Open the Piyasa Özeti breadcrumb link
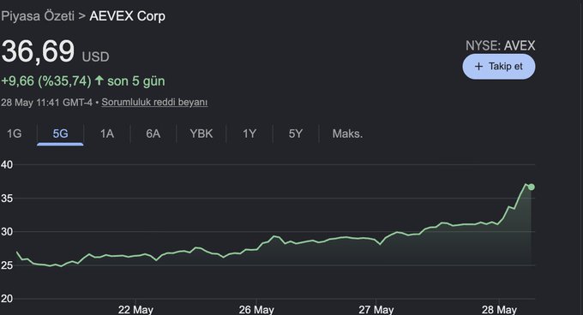 click(x=38, y=16)
